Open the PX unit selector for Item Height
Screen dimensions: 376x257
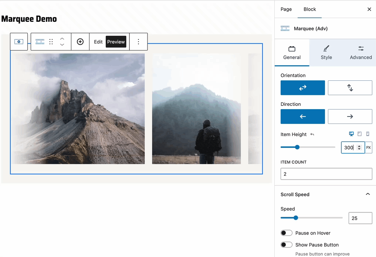[x=368, y=147]
